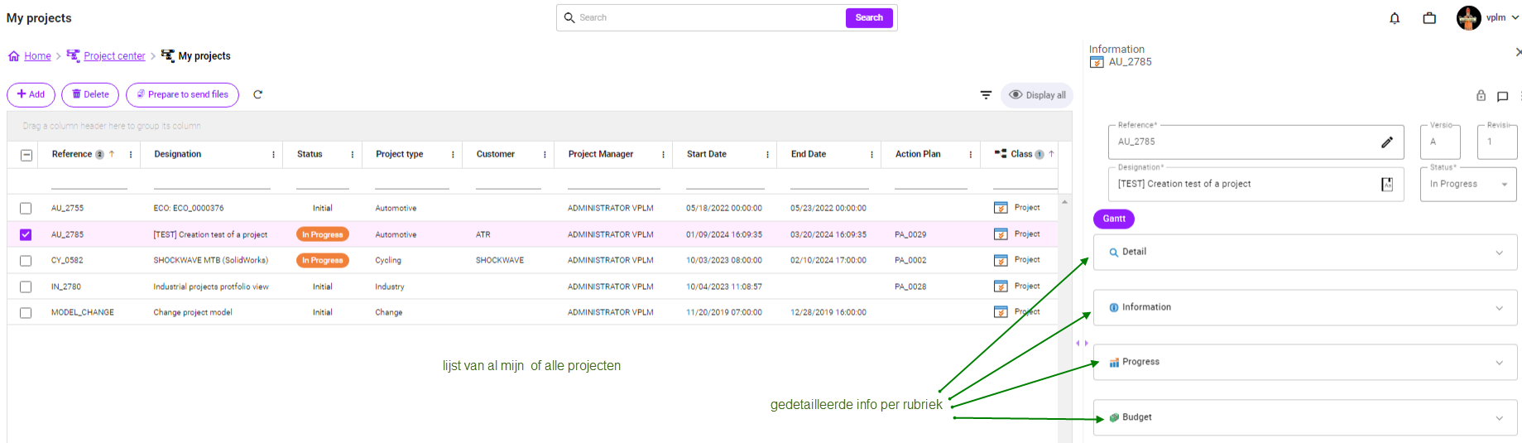1522x443 pixels.
Task: Open the Reference column menu
Action: point(131,155)
